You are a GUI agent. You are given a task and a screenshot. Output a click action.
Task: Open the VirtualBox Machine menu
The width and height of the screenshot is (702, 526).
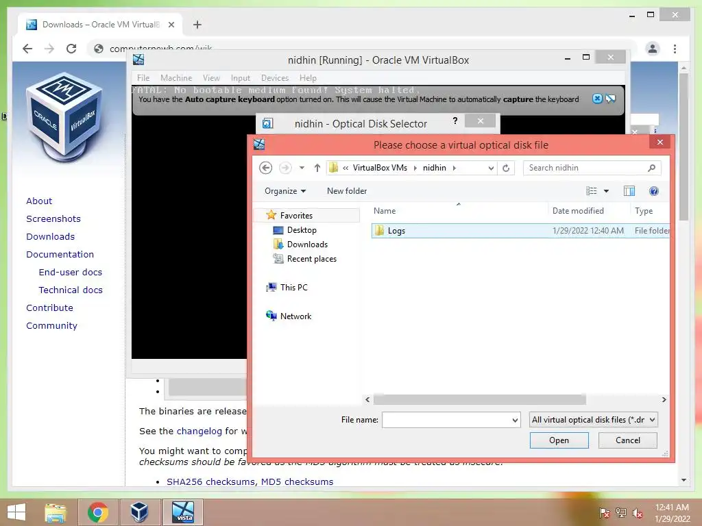point(176,78)
